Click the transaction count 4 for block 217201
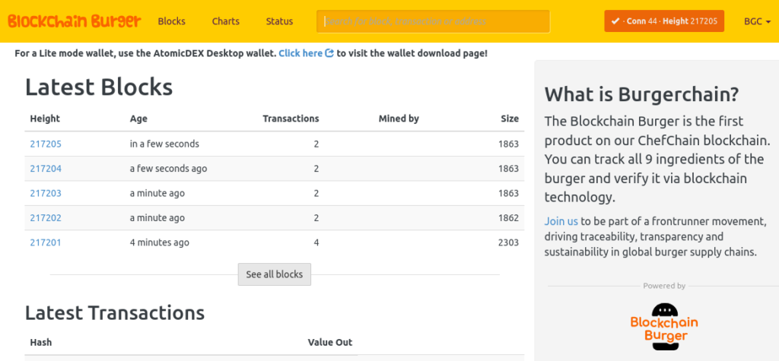This screenshot has width=779, height=361. 316,242
